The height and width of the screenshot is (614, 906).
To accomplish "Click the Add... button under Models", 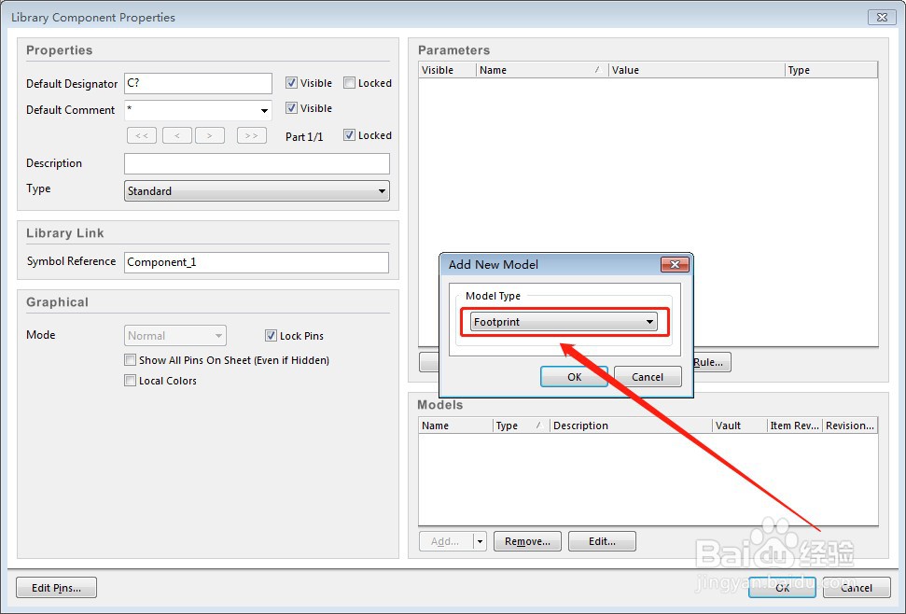I will pyautogui.click(x=445, y=541).
